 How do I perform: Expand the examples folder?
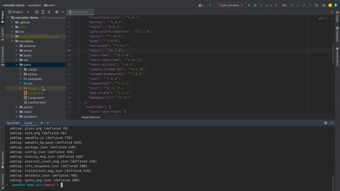click(21, 79)
